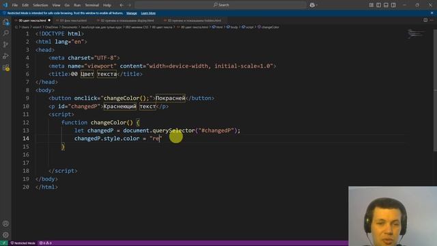Open the Extensions view
The height and width of the screenshot is (246, 437).
(x=5, y=68)
